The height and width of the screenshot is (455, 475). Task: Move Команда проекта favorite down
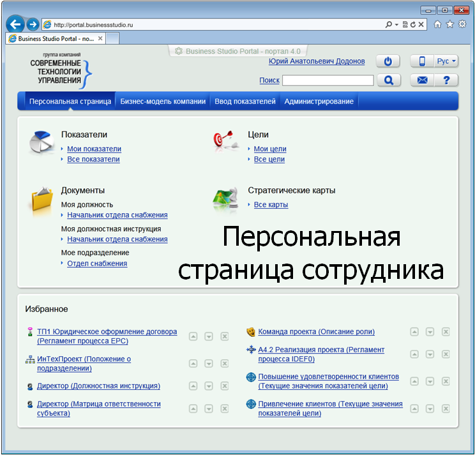click(x=430, y=332)
